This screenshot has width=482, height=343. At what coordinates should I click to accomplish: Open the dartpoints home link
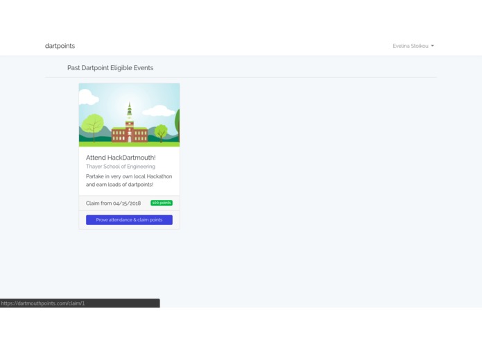pyautogui.click(x=60, y=46)
